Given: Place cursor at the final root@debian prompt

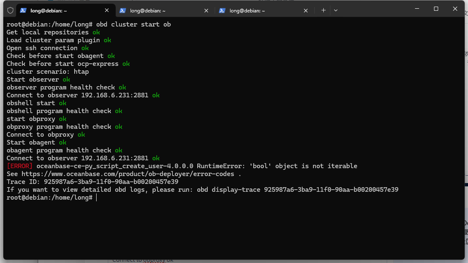Looking at the screenshot, I should pos(97,198).
